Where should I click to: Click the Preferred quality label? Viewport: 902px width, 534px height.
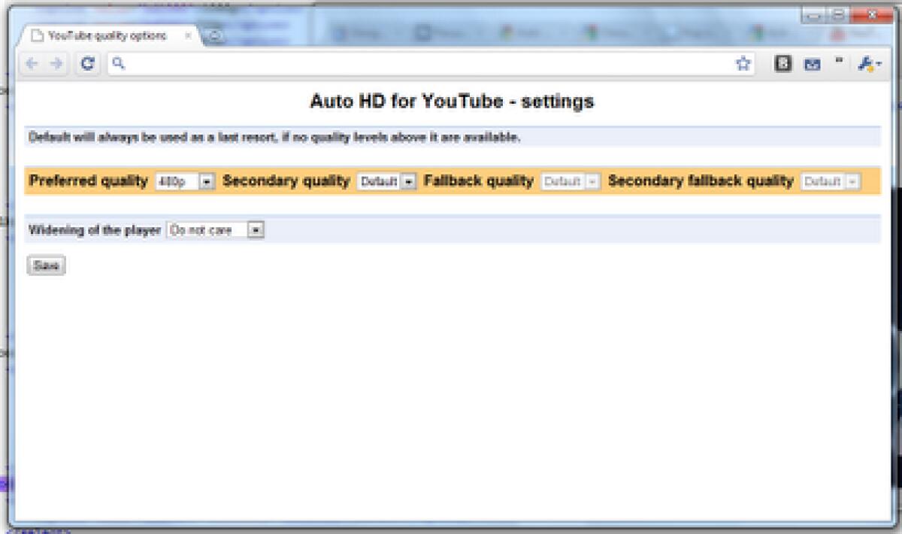(89, 181)
